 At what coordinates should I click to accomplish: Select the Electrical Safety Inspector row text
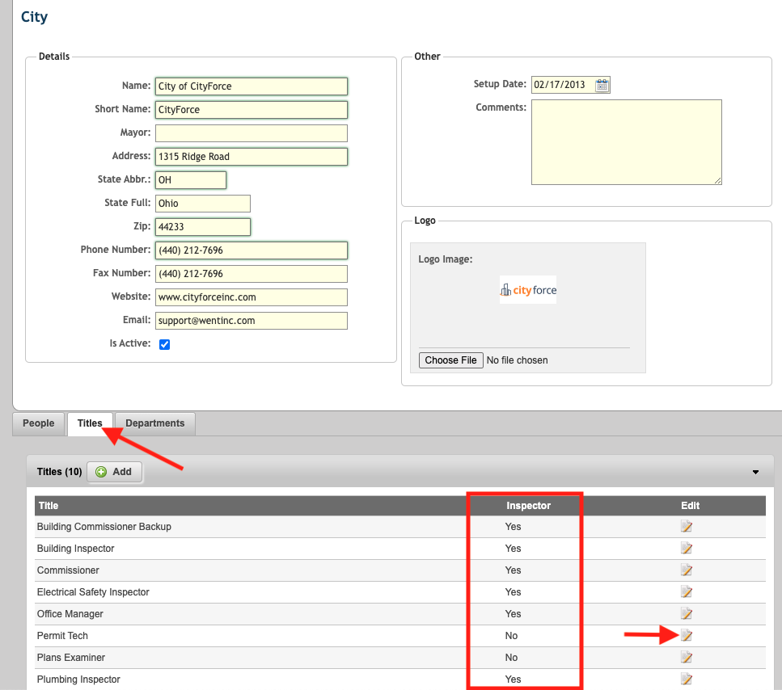[x=93, y=592]
